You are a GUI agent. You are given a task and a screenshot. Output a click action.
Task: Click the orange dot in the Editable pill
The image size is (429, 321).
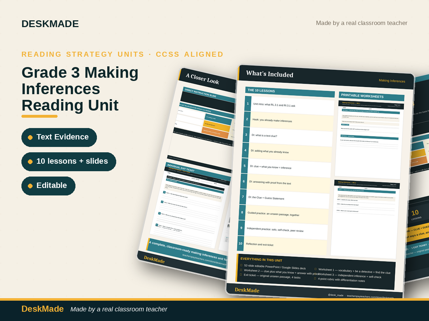30,186
